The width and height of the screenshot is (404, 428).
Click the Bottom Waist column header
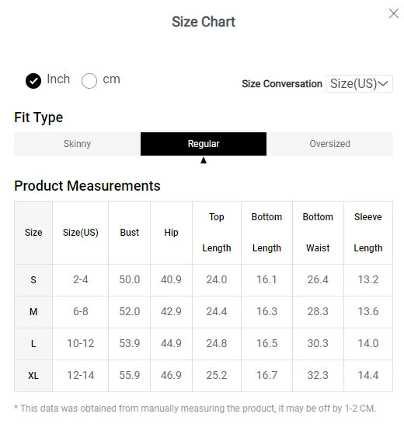(318, 233)
